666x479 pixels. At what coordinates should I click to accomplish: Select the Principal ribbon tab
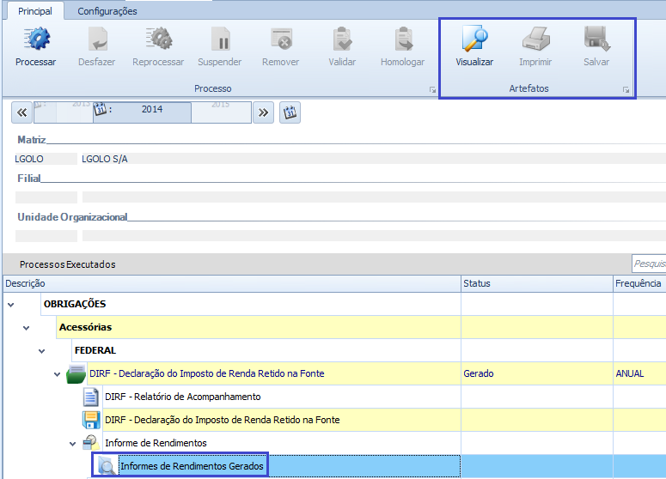(x=35, y=11)
